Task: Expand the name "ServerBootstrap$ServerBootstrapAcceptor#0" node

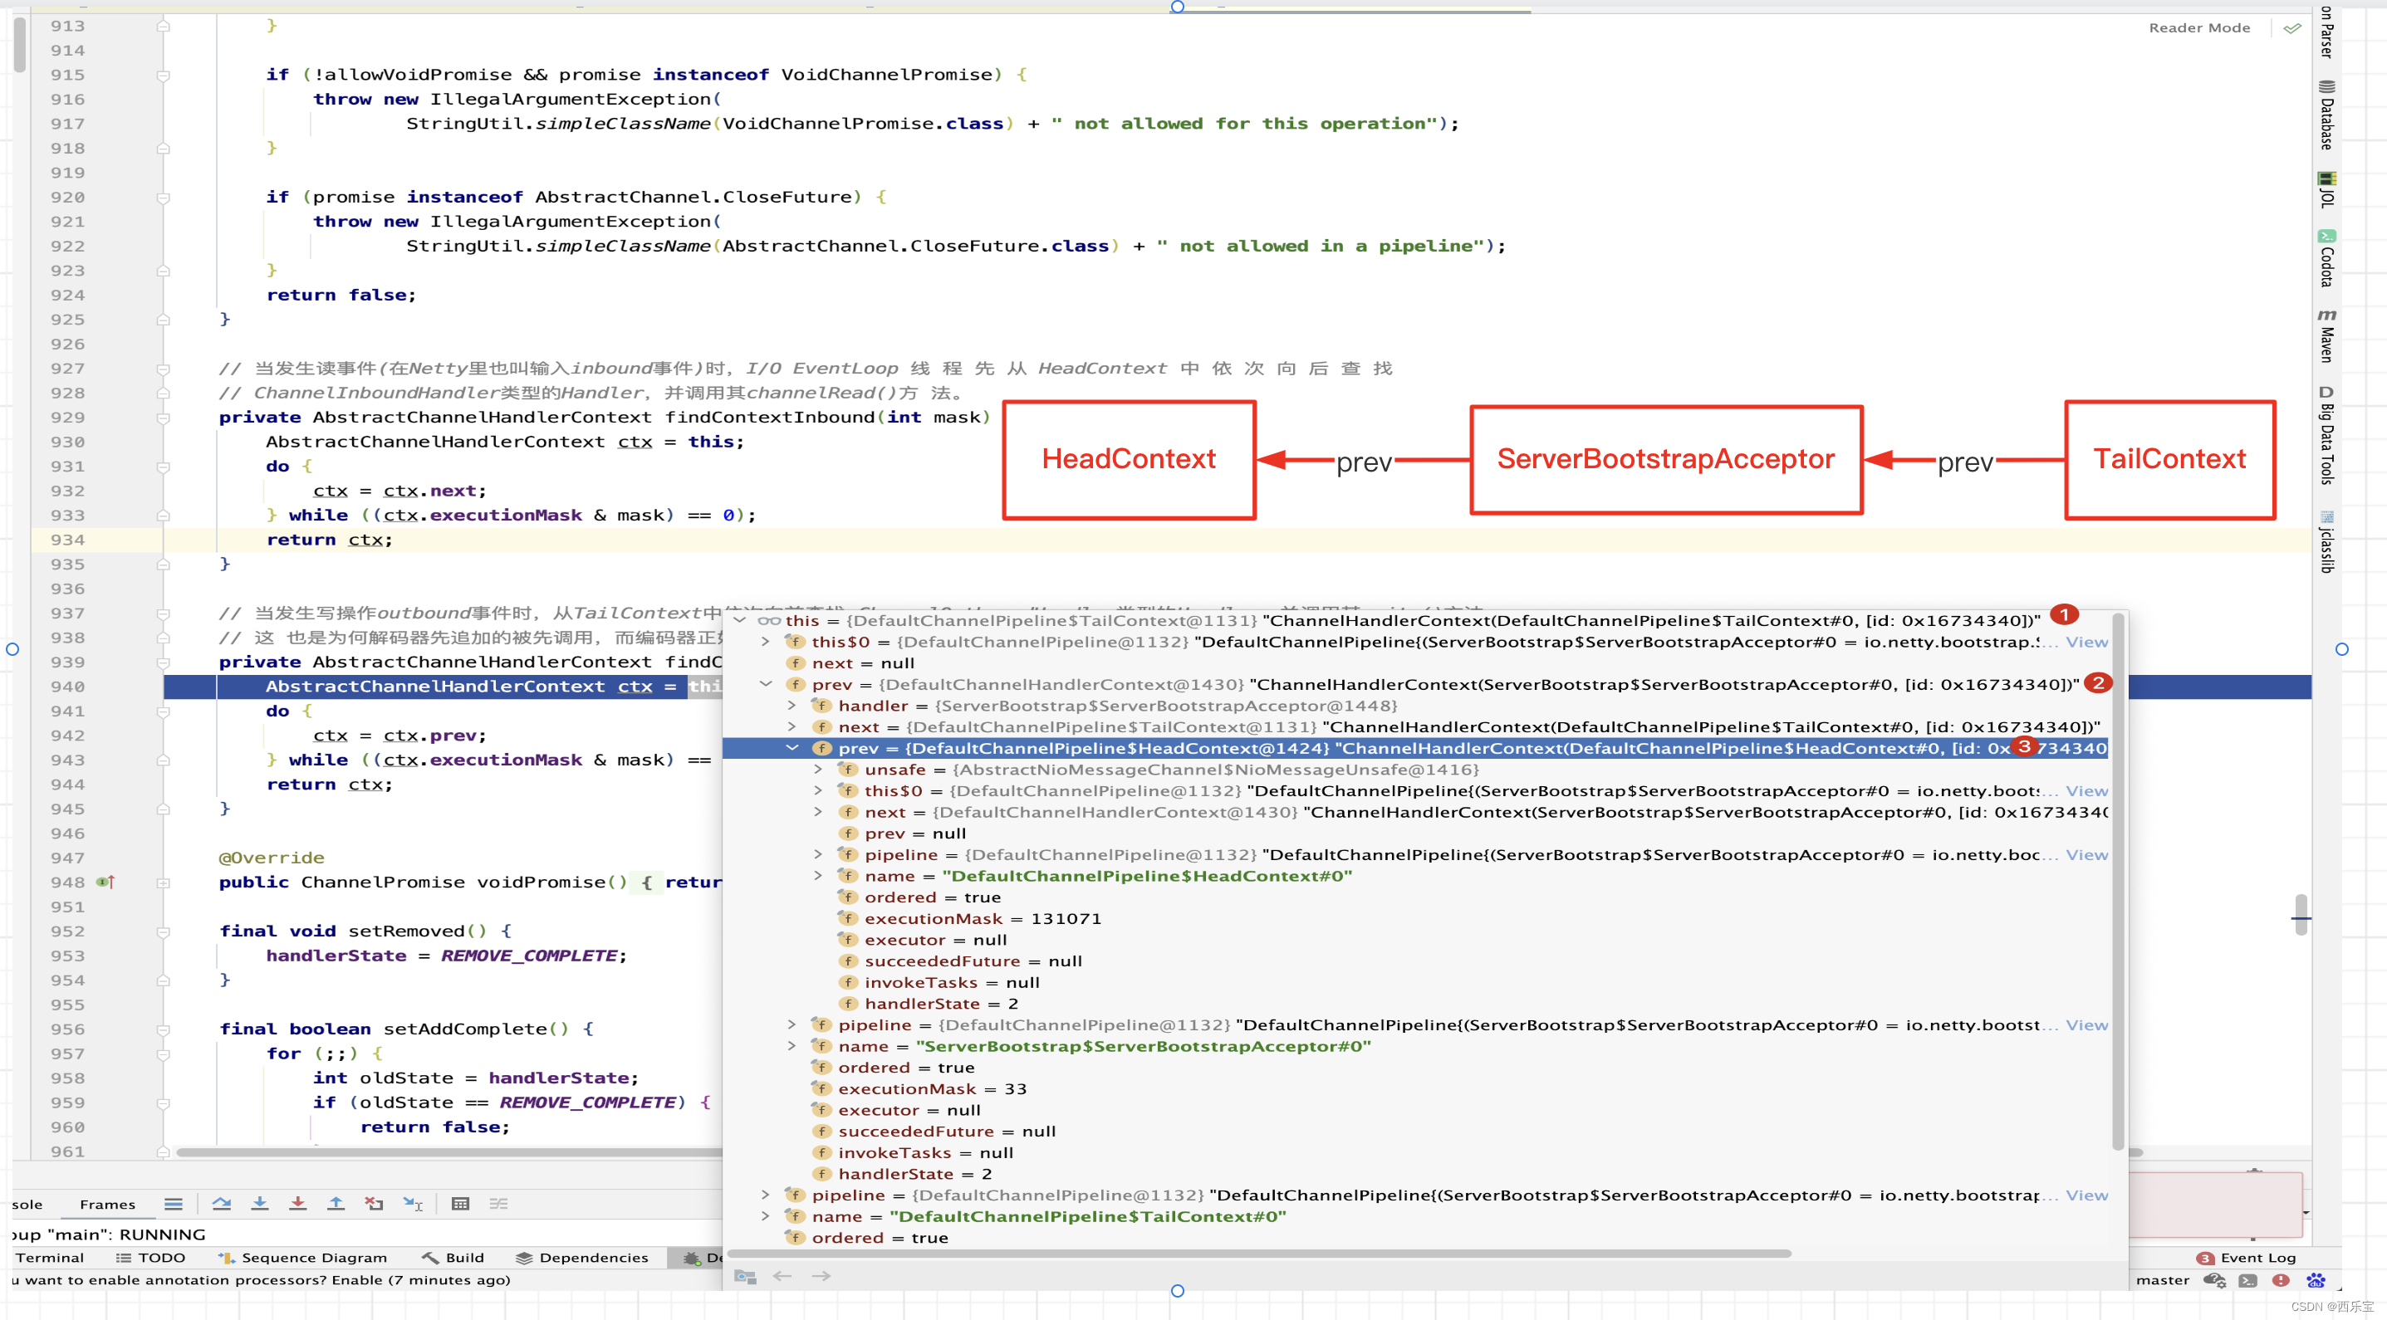Action: point(792,1046)
